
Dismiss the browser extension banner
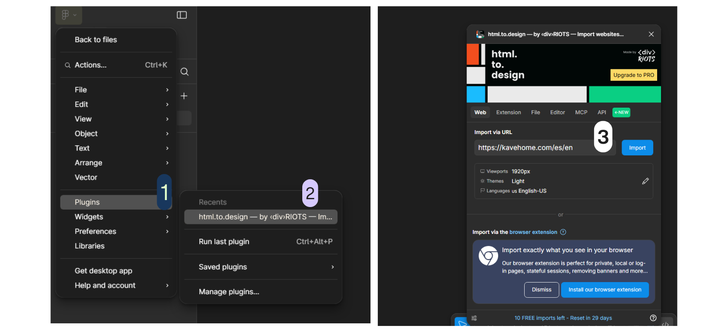click(x=542, y=290)
